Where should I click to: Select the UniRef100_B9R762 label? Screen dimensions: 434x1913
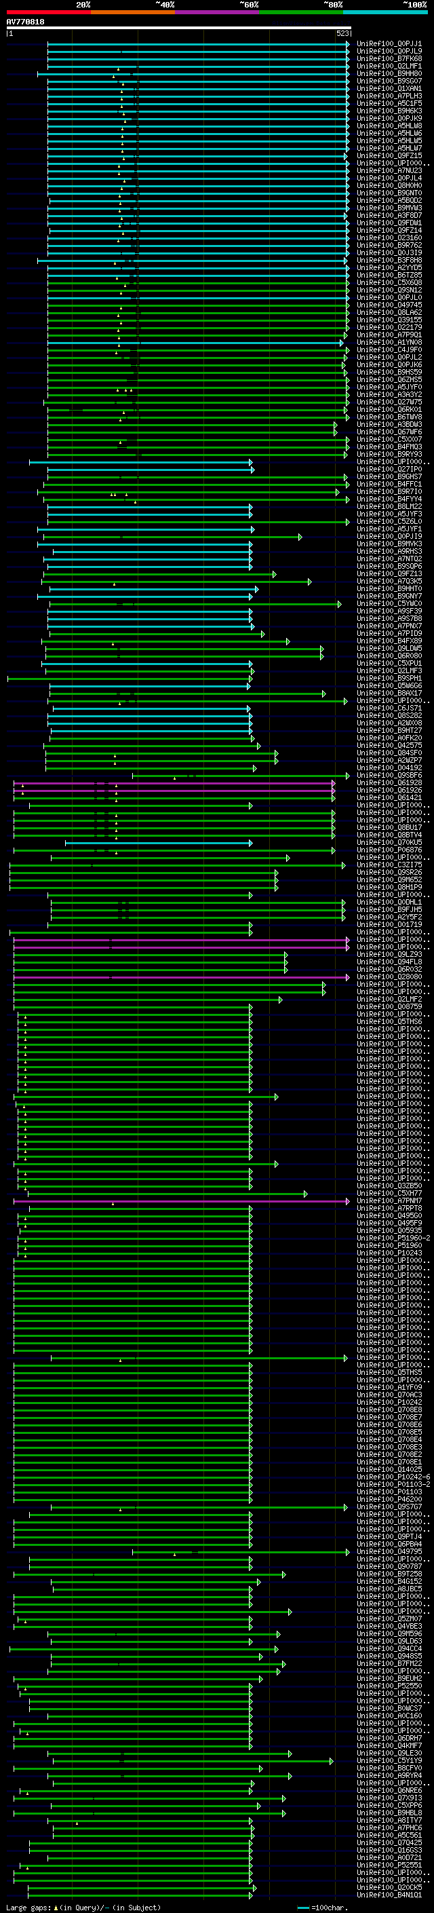click(389, 245)
